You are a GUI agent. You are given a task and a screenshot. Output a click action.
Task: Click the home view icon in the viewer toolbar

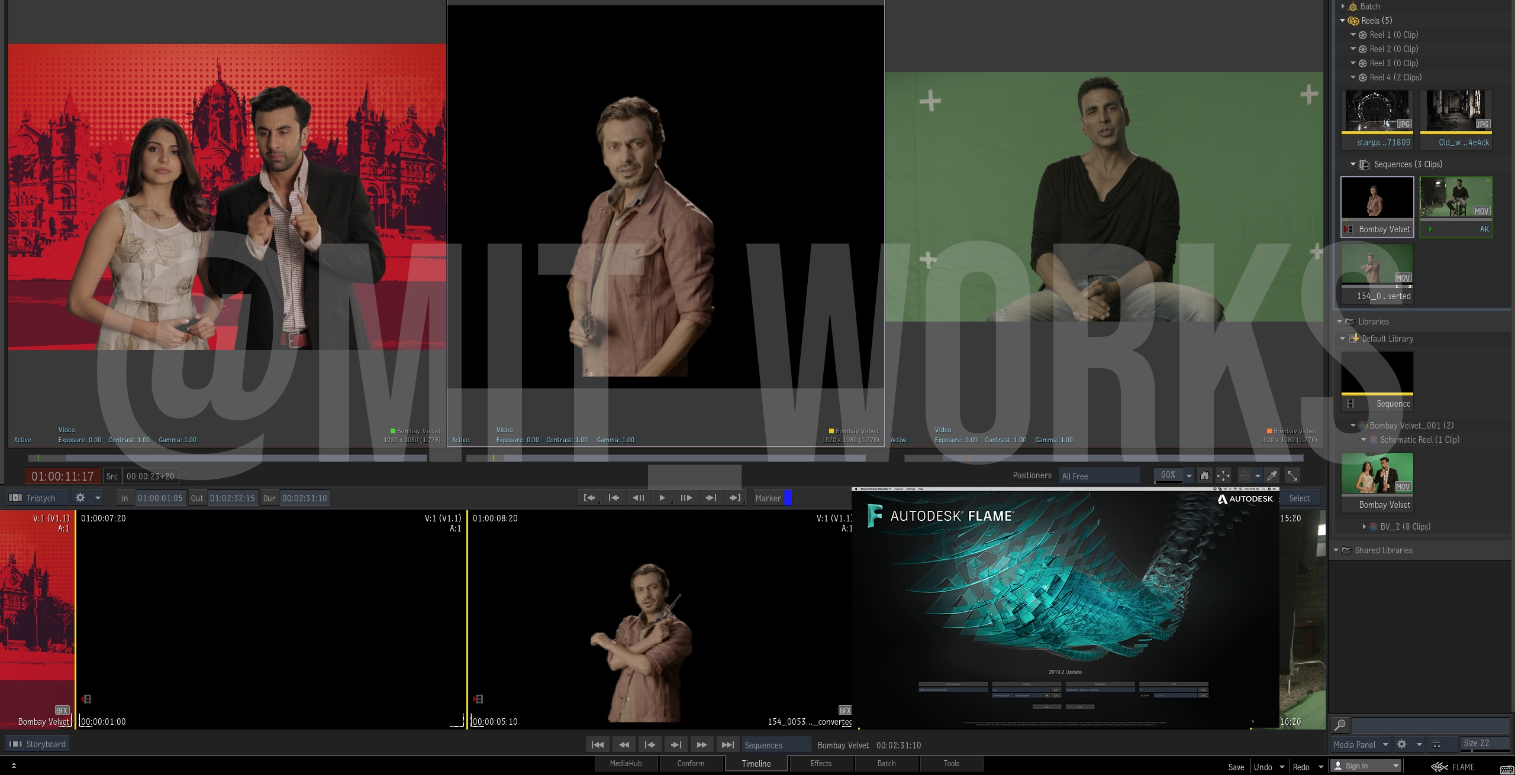tap(1204, 476)
